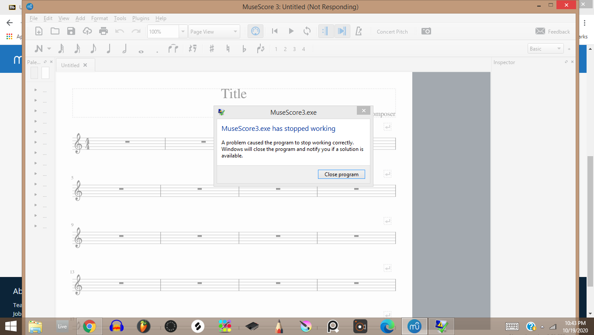This screenshot has width=594, height=335.
Task: Toggle pan score during playback
Action: pyautogui.click(x=342, y=31)
